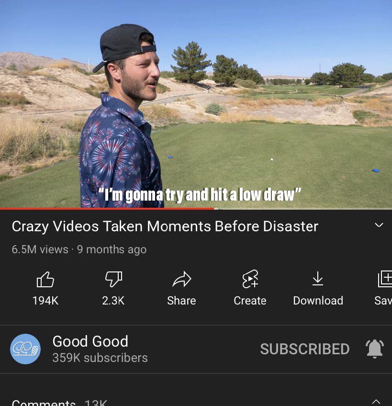Click the Good Good channel name
The width and height of the screenshot is (392, 406).
click(90, 341)
